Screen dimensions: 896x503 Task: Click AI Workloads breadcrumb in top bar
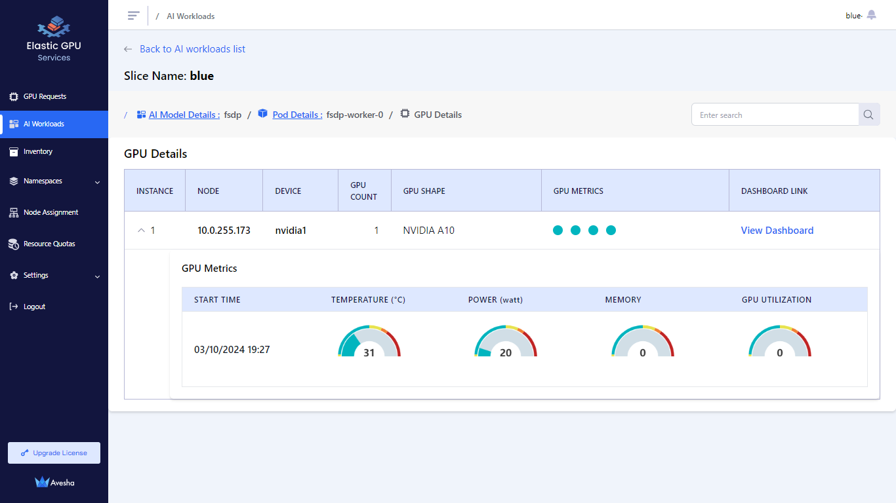point(191,16)
